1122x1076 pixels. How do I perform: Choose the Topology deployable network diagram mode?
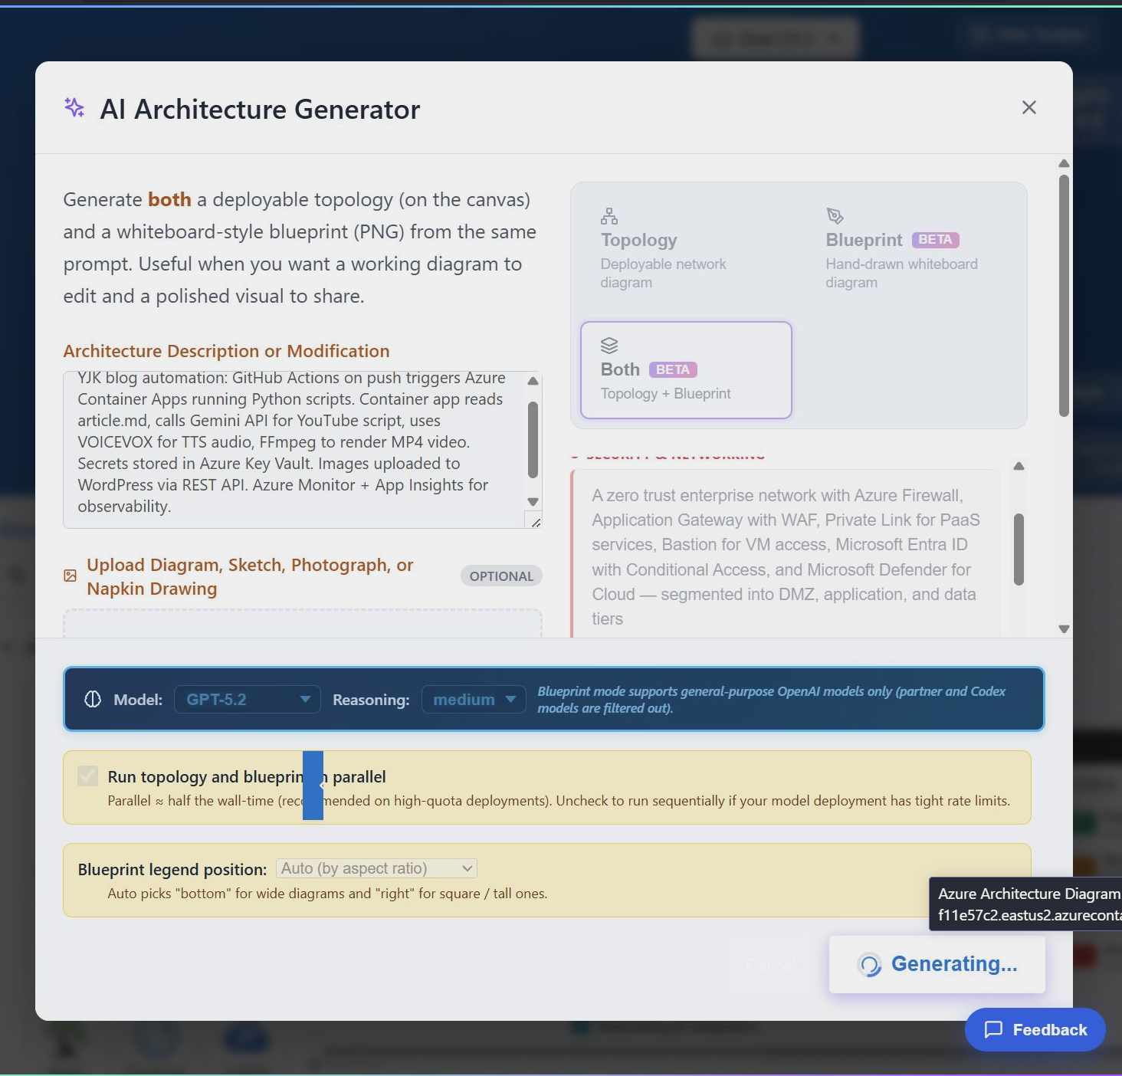685,249
